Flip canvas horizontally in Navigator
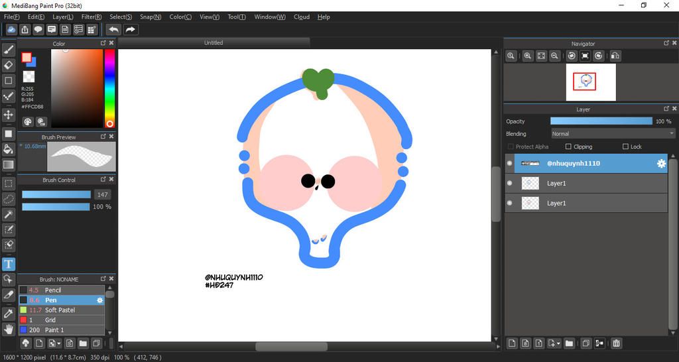679x362 pixels. click(615, 56)
